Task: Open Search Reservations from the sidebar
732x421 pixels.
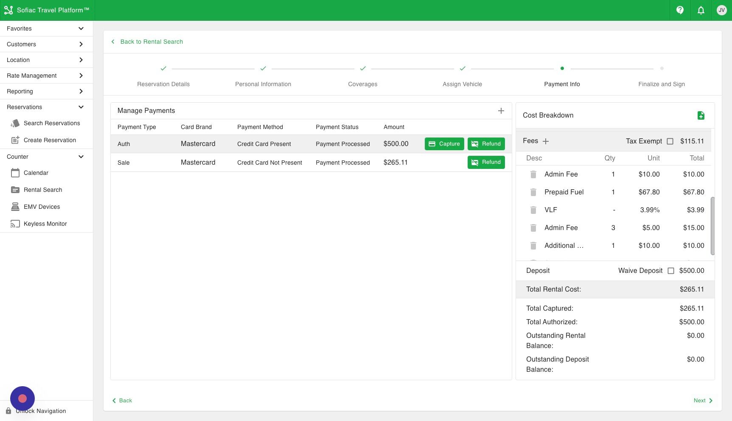Action: (52, 123)
